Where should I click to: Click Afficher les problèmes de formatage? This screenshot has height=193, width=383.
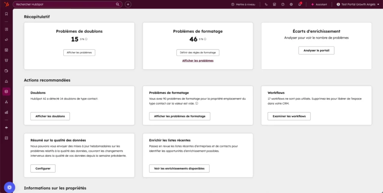(180, 116)
